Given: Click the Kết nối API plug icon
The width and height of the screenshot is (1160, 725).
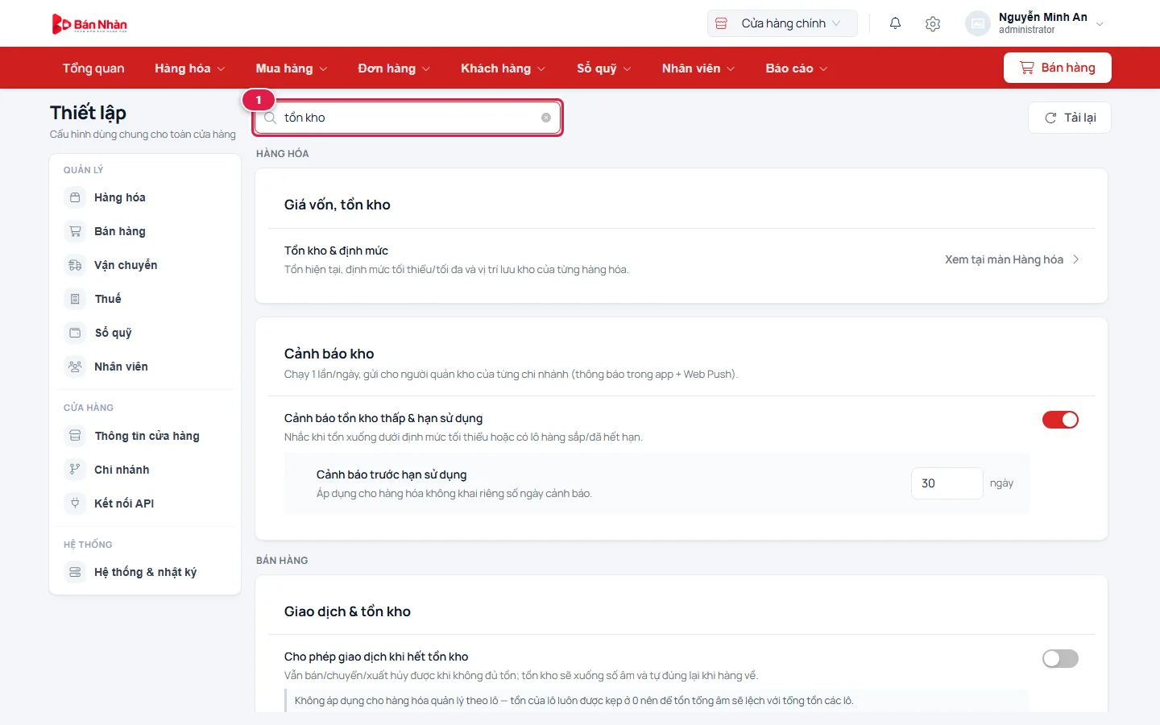Looking at the screenshot, I should [x=75, y=503].
